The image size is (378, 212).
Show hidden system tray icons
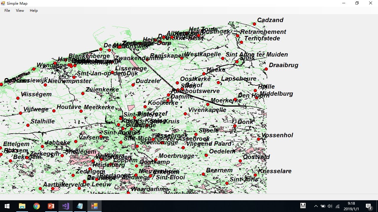pos(316,206)
